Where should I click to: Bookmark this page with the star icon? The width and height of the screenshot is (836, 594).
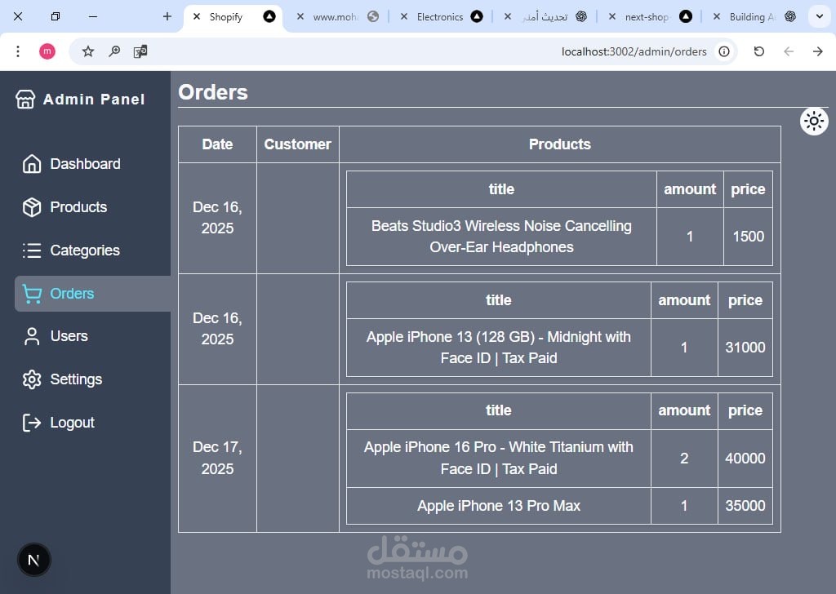88,51
